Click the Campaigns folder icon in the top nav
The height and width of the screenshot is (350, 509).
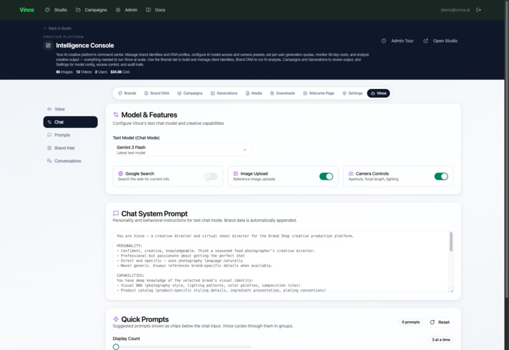(78, 9)
